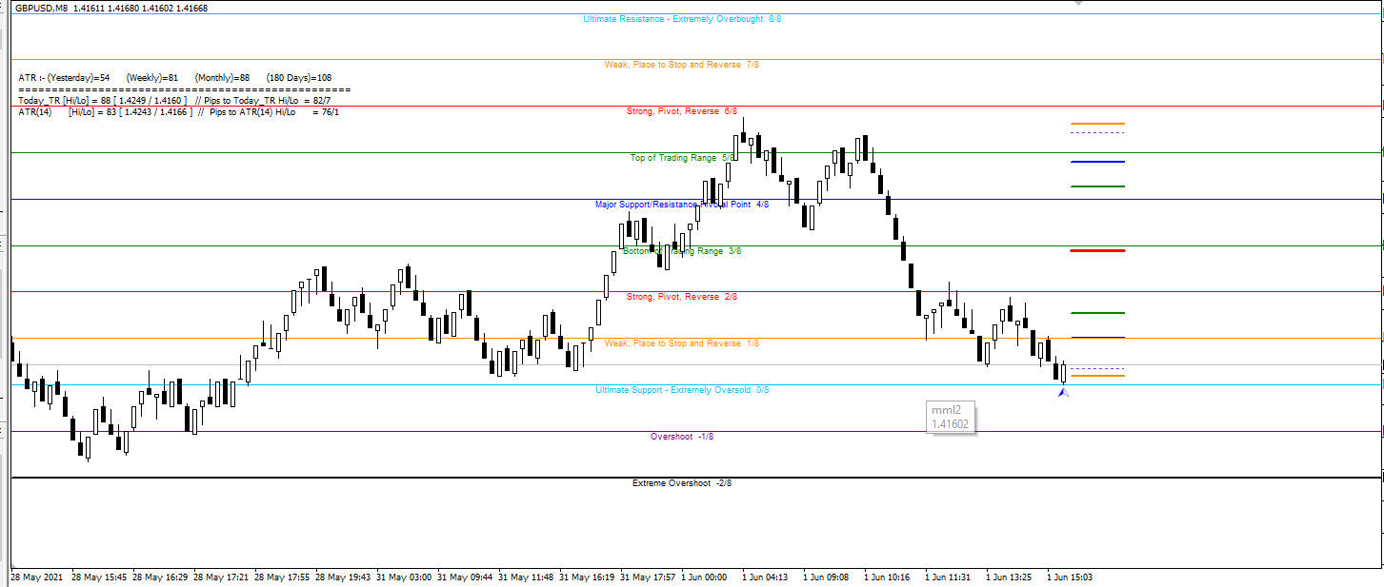
Task: Click the '31 May 03:00' time axis label
Action: click(x=404, y=577)
